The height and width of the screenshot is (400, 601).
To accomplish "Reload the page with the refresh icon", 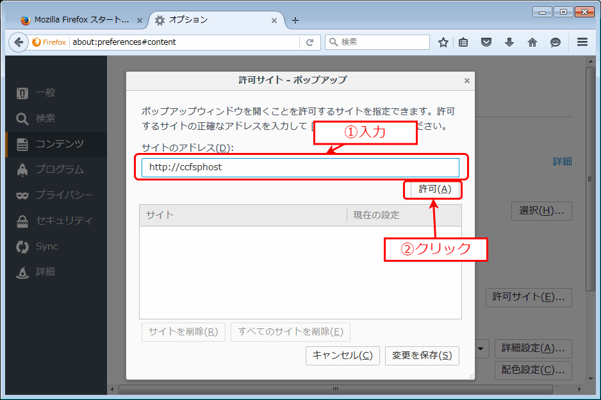I will 309,42.
